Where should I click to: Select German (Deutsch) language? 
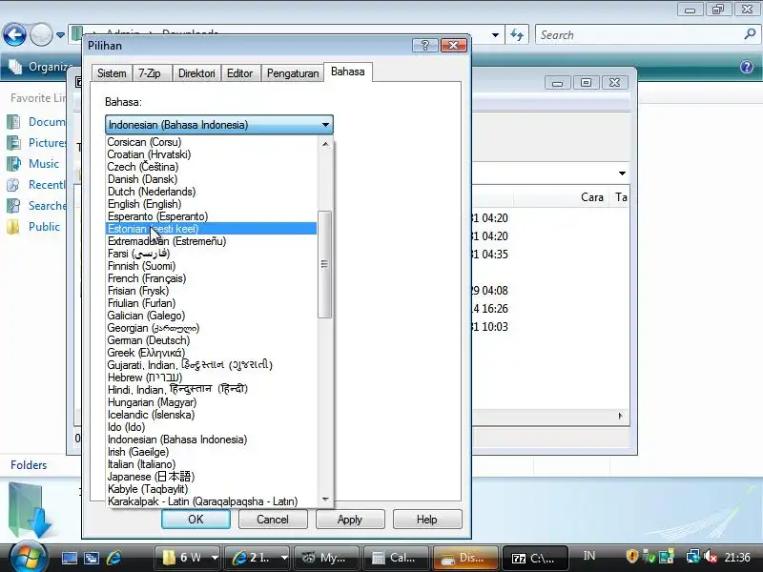click(x=211, y=340)
